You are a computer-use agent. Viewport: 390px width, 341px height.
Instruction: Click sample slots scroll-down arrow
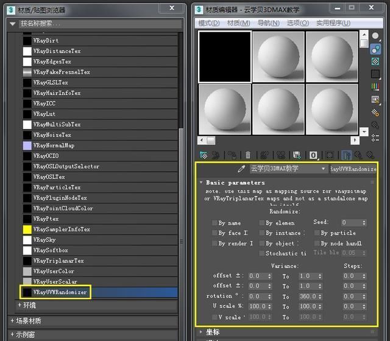[364, 132]
